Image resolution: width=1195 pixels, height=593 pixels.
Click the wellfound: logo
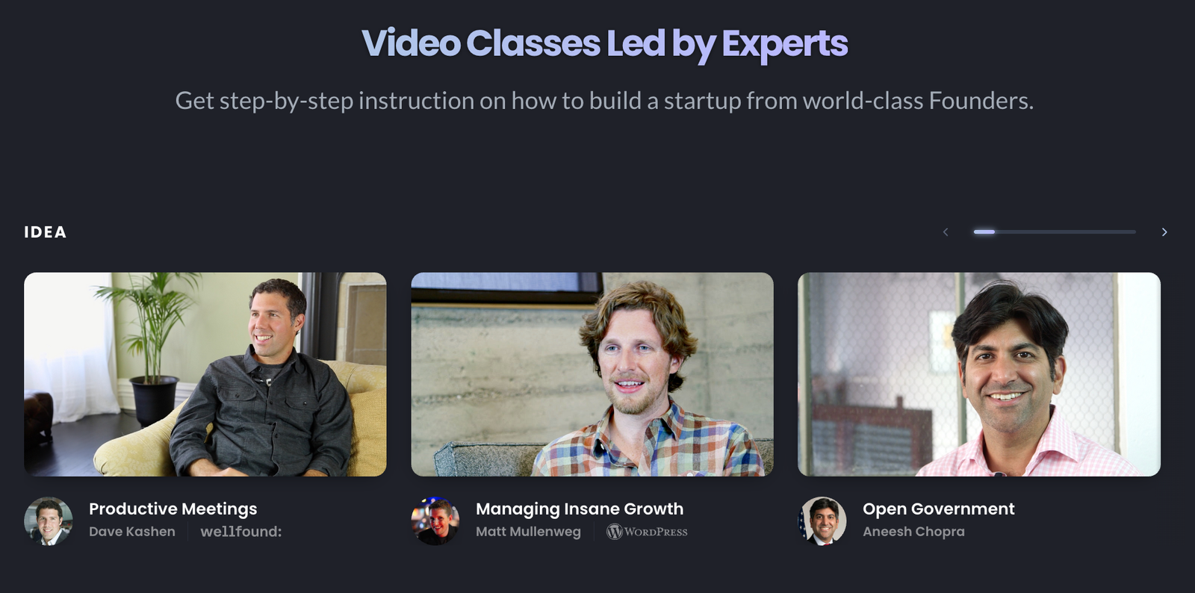[241, 532]
